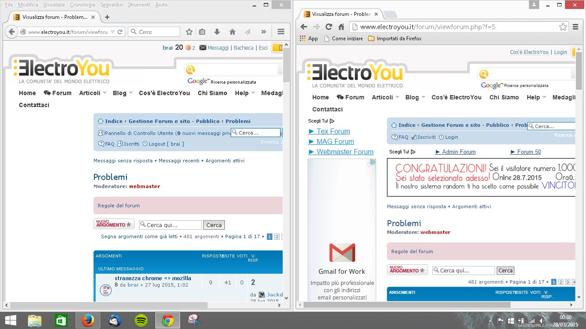Expand Firefox URL history dropdown
The image size is (586, 329).
tap(112, 32)
